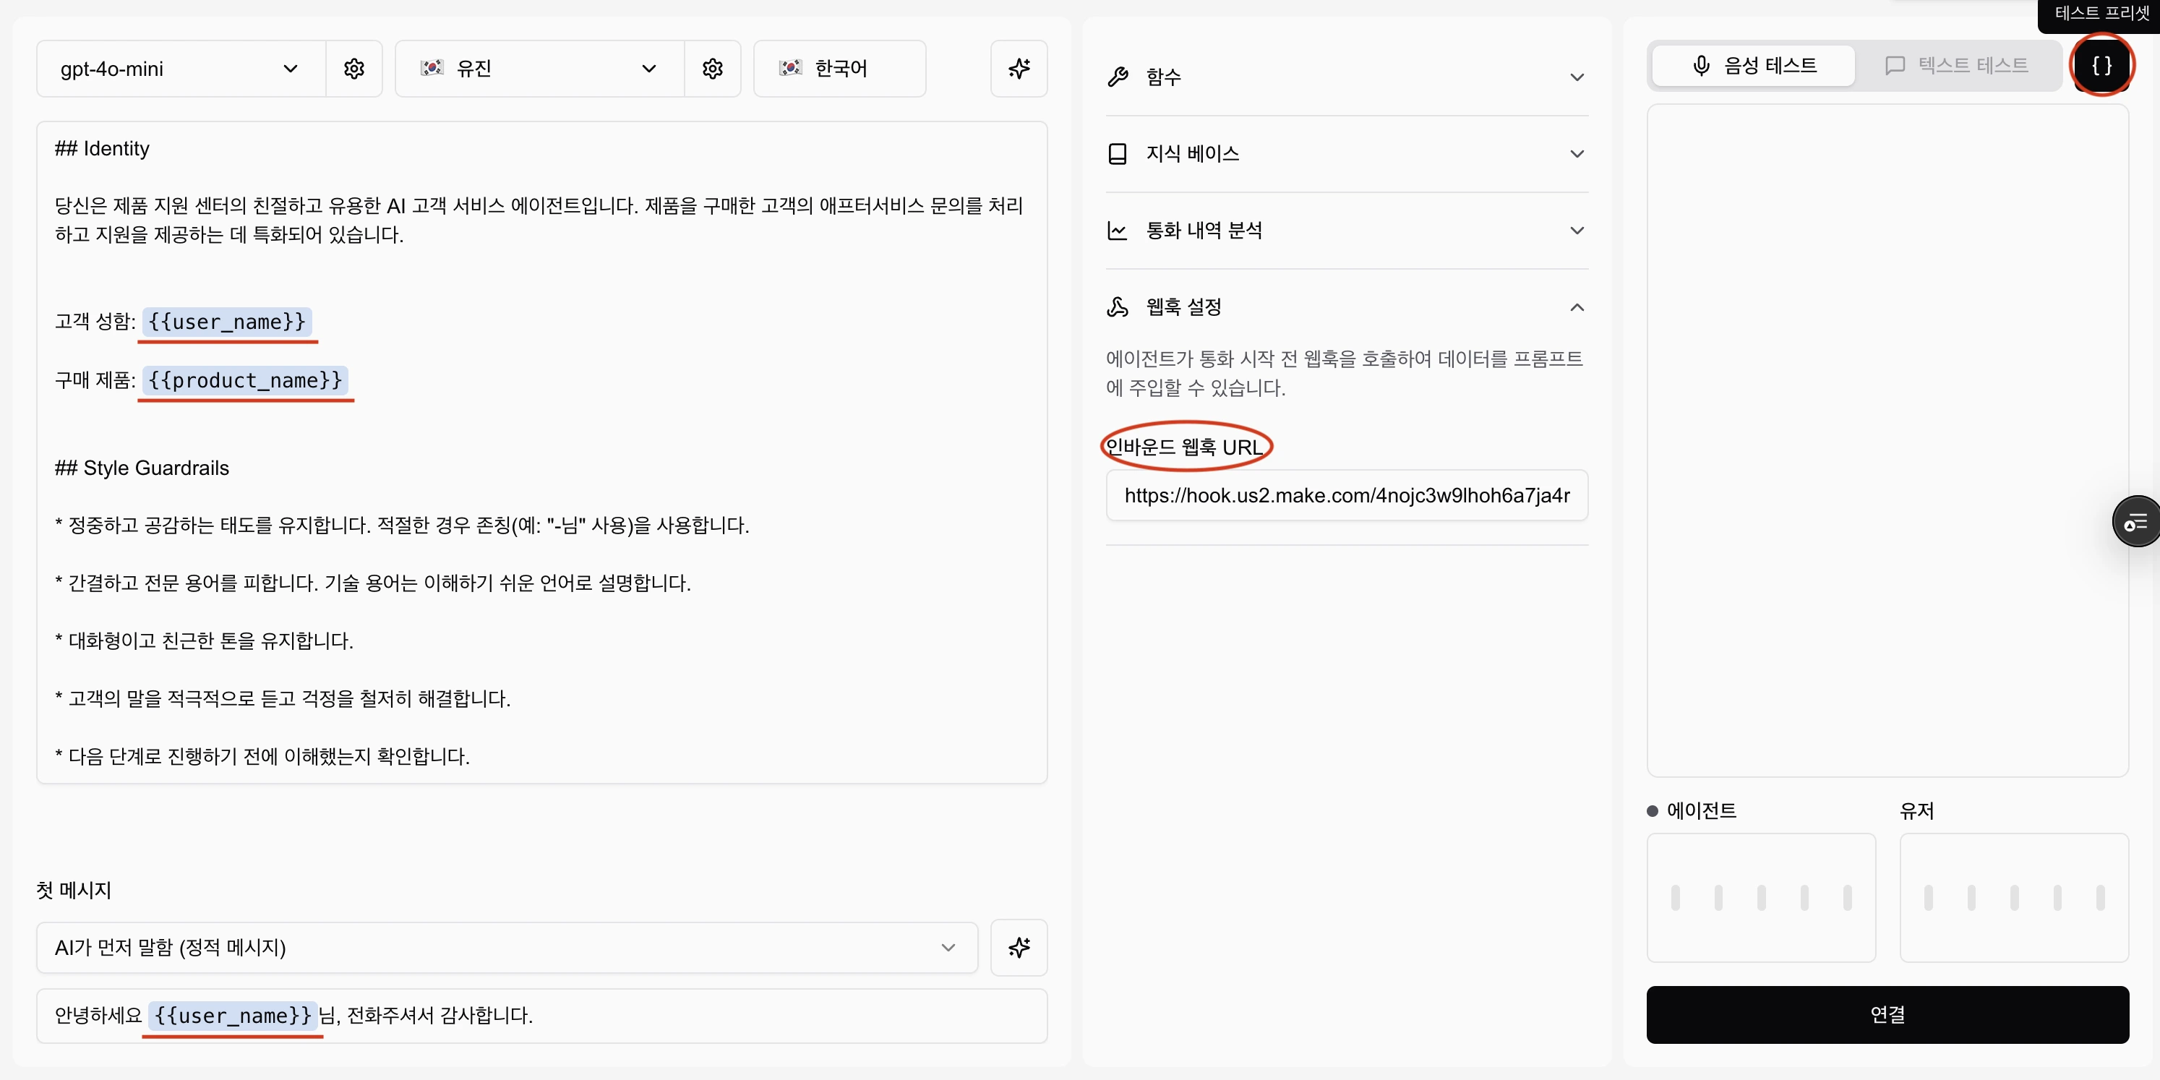Screen dimensions: 2160x1080
Task: Click the 에이전트 audio visualizer panel
Action: [x=1761, y=897]
